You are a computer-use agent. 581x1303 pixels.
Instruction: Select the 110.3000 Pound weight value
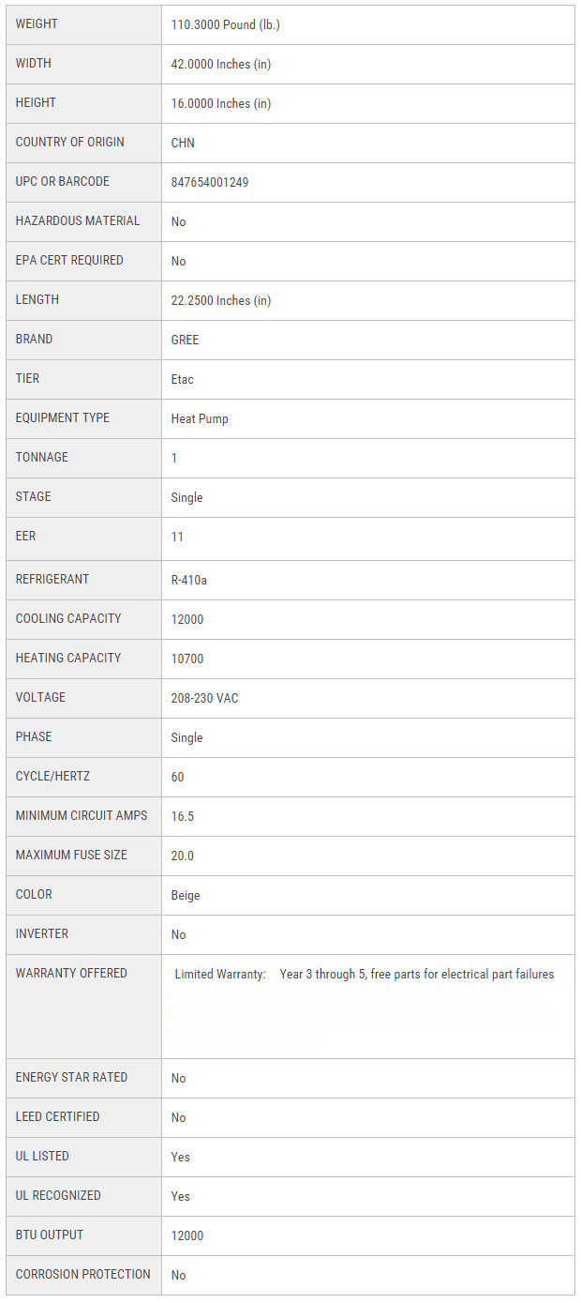225,24
